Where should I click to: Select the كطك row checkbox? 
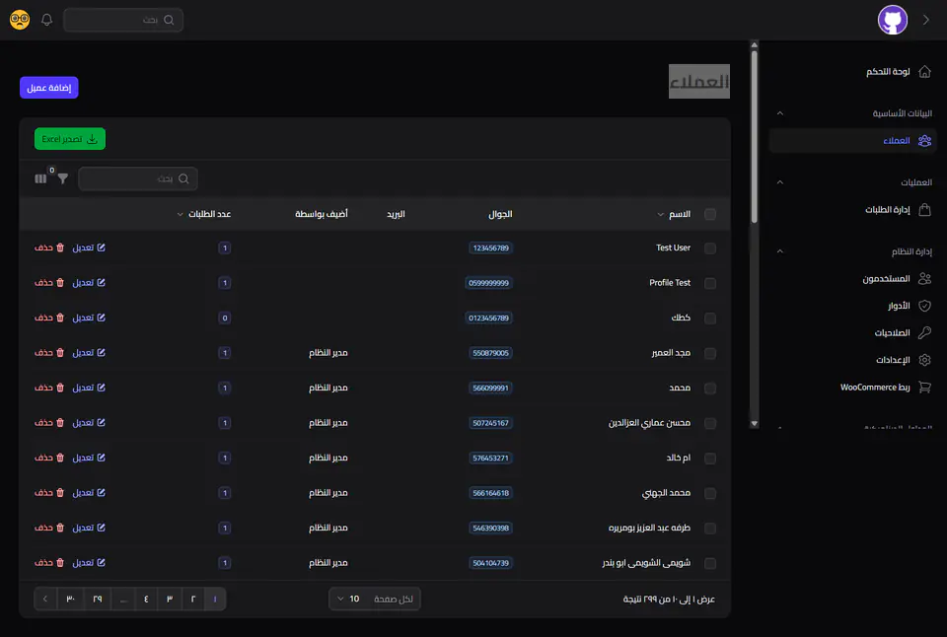pos(710,318)
